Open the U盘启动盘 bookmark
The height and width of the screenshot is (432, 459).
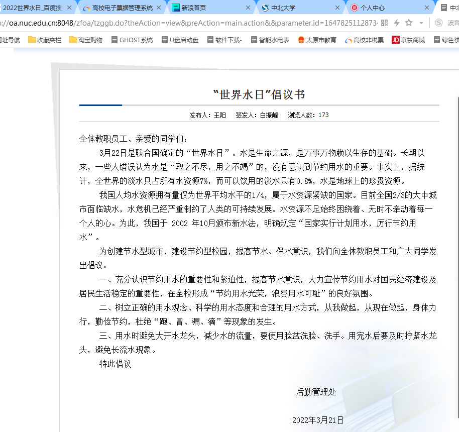coord(179,40)
